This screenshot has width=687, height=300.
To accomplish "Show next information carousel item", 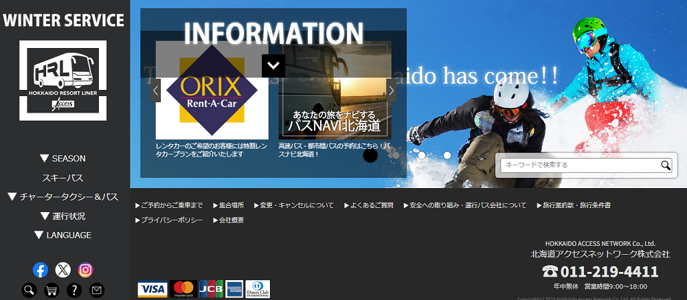I will click(391, 90).
